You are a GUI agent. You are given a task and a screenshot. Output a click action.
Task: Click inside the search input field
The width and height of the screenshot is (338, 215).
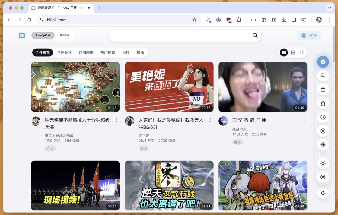coord(181,35)
